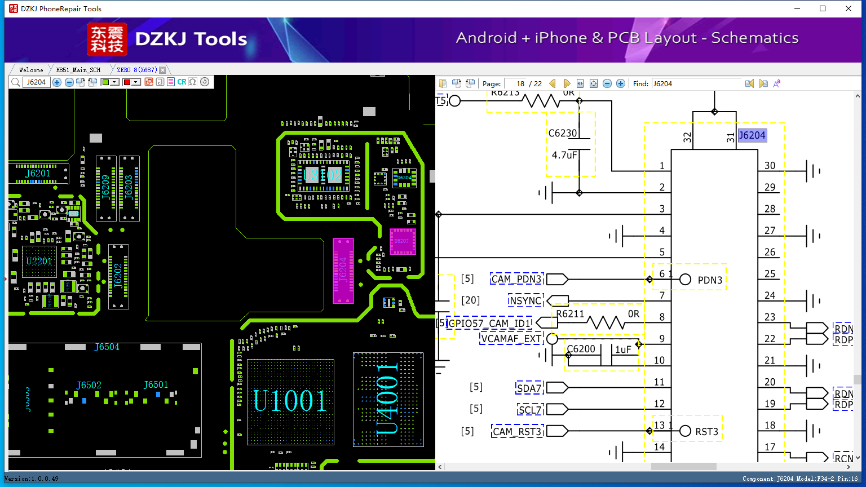
Task: Click the SDA7 net label
Action: pyautogui.click(x=529, y=388)
